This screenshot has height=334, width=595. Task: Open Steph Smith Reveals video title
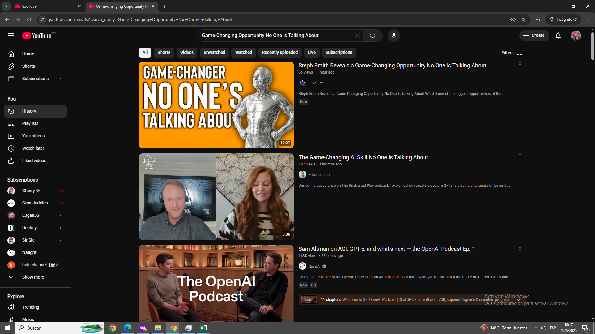(392, 66)
